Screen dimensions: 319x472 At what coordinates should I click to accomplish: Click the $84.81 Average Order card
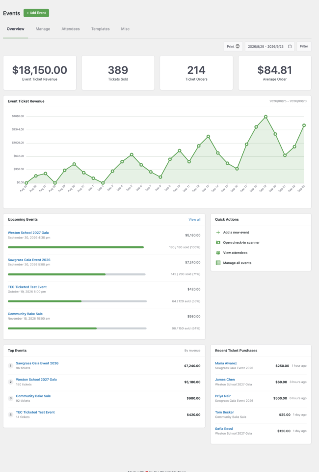point(275,73)
